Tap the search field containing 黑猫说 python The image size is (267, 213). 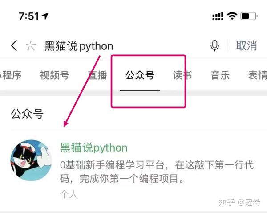pyautogui.click(x=117, y=46)
